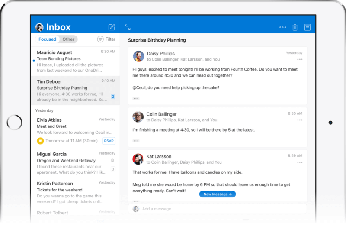Viewport: 346px width, 233px height.
Task: Open the Tim Deboer thread count badge
Action: (x=113, y=97)
